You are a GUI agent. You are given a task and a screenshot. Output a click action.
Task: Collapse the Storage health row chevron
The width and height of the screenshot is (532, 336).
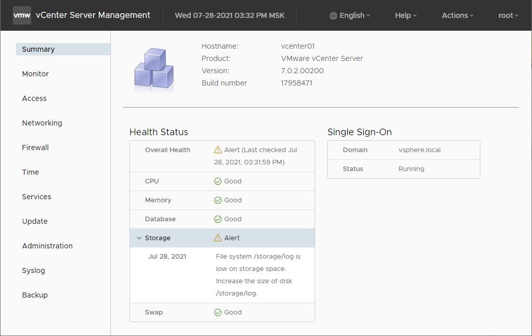(139, 238)
